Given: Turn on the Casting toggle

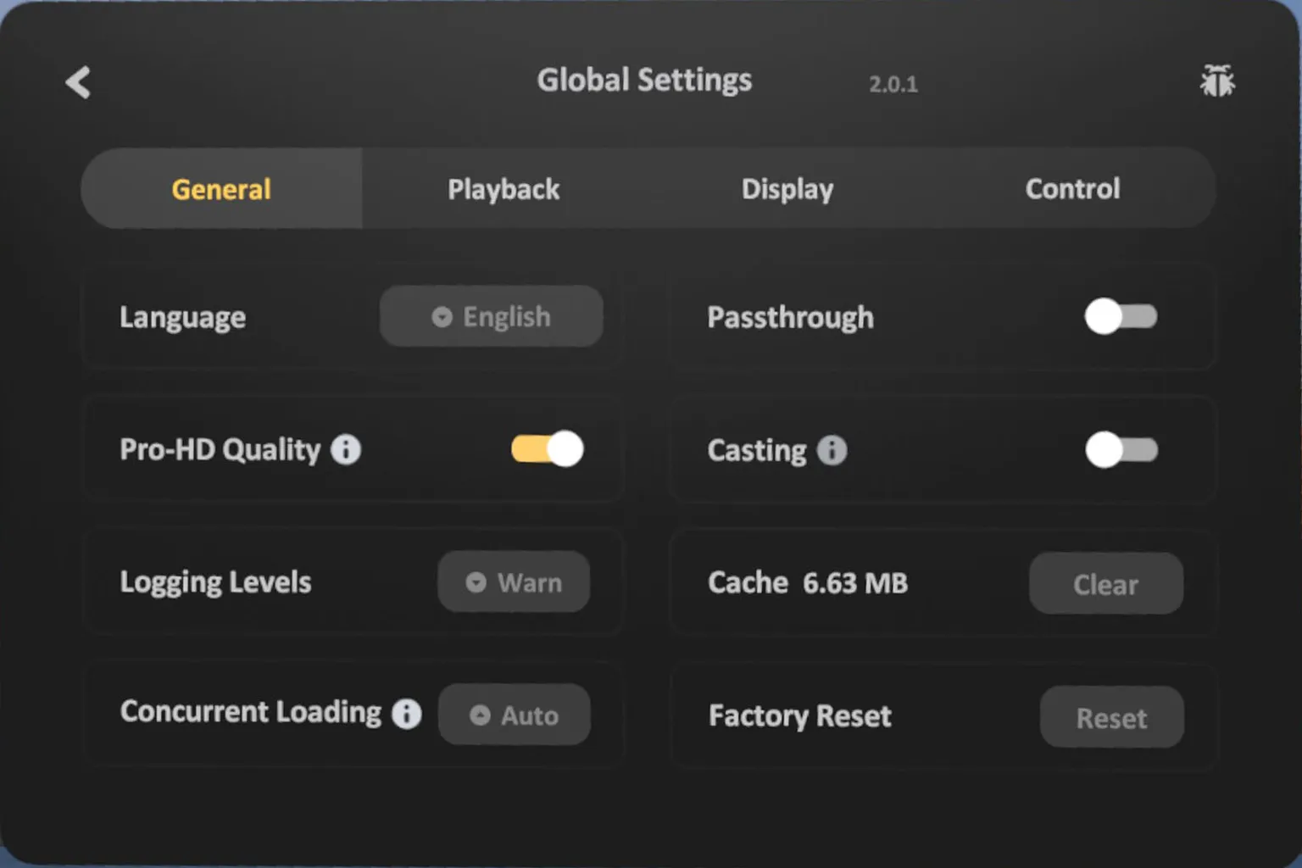Looking at the screenshot, I should coord(1121,449).
